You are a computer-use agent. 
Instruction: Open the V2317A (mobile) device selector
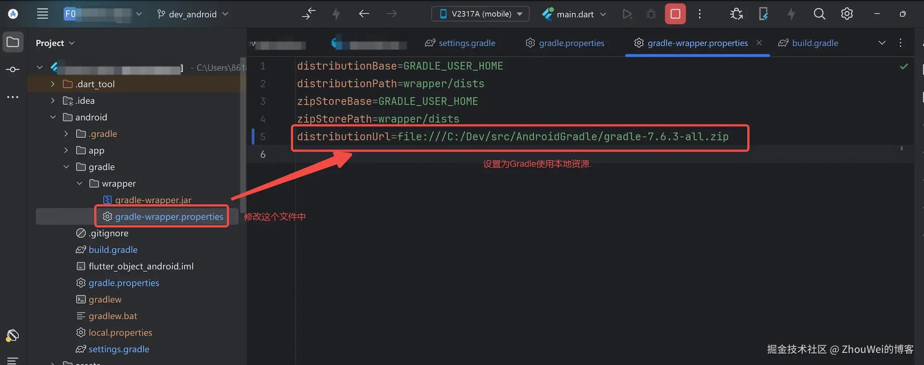coord(480,14)
